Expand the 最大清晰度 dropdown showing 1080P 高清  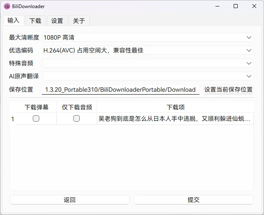pos(148,37)
